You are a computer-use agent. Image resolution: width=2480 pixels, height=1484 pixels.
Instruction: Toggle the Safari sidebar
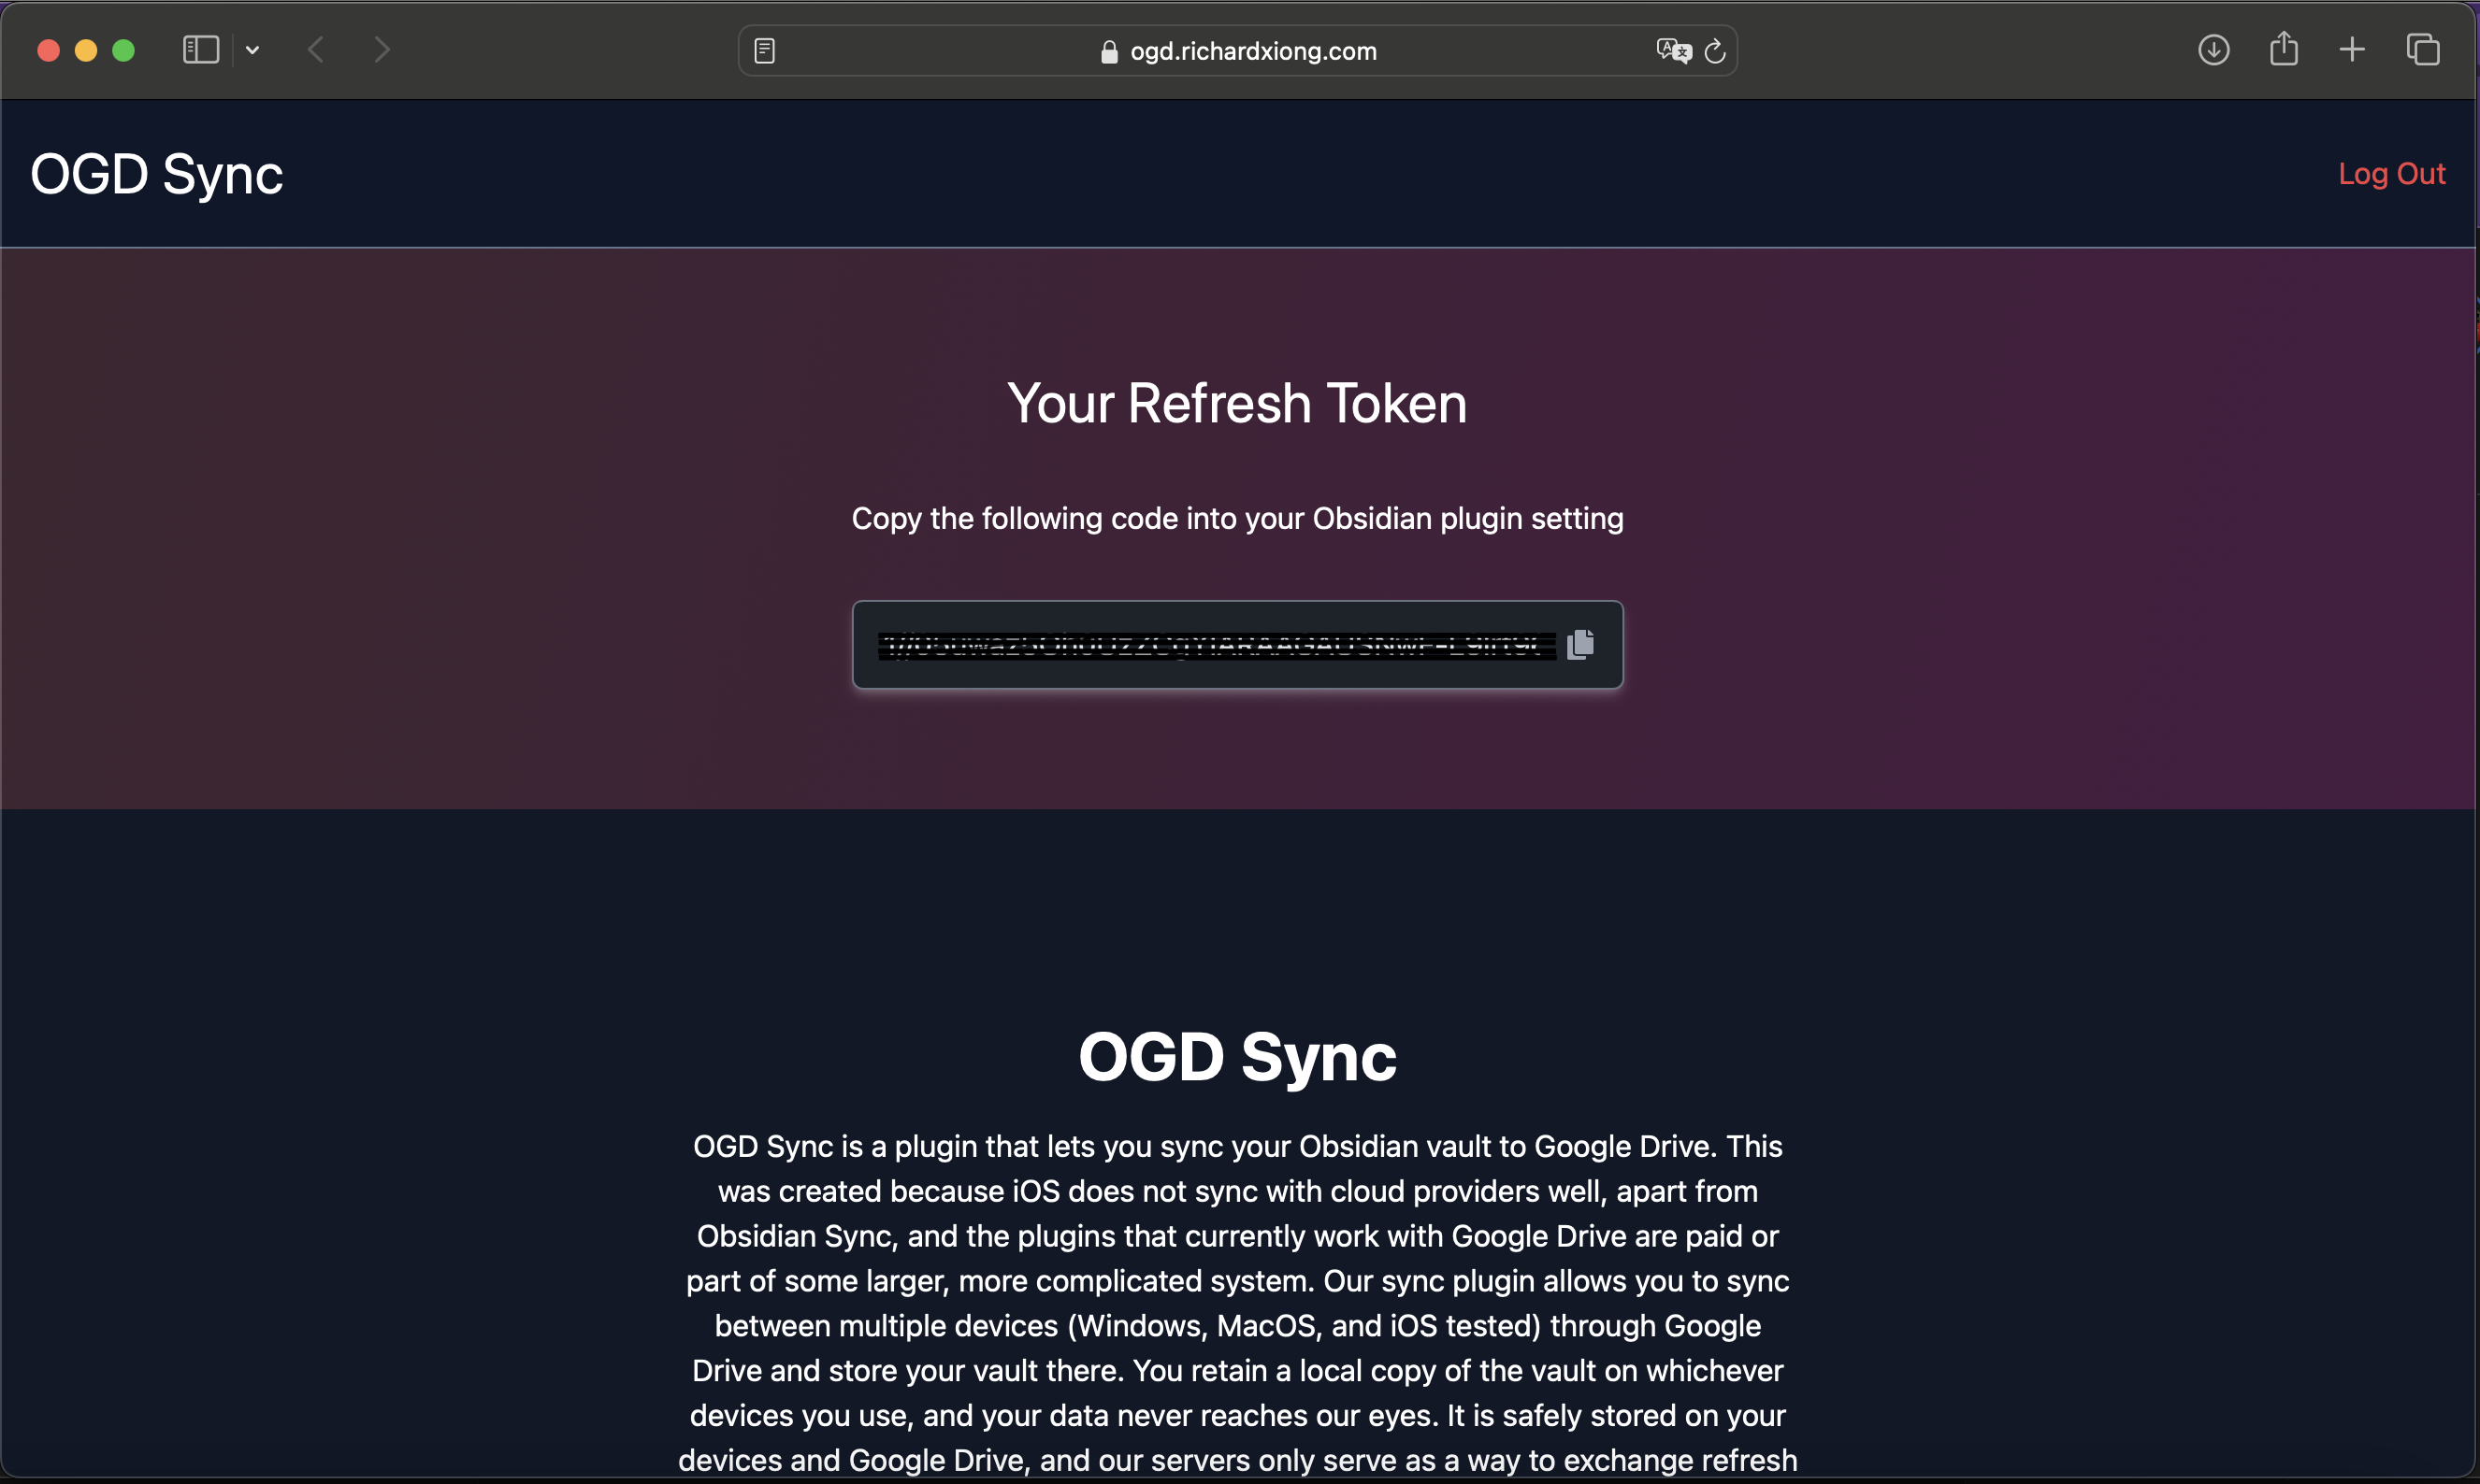point(201,50)
